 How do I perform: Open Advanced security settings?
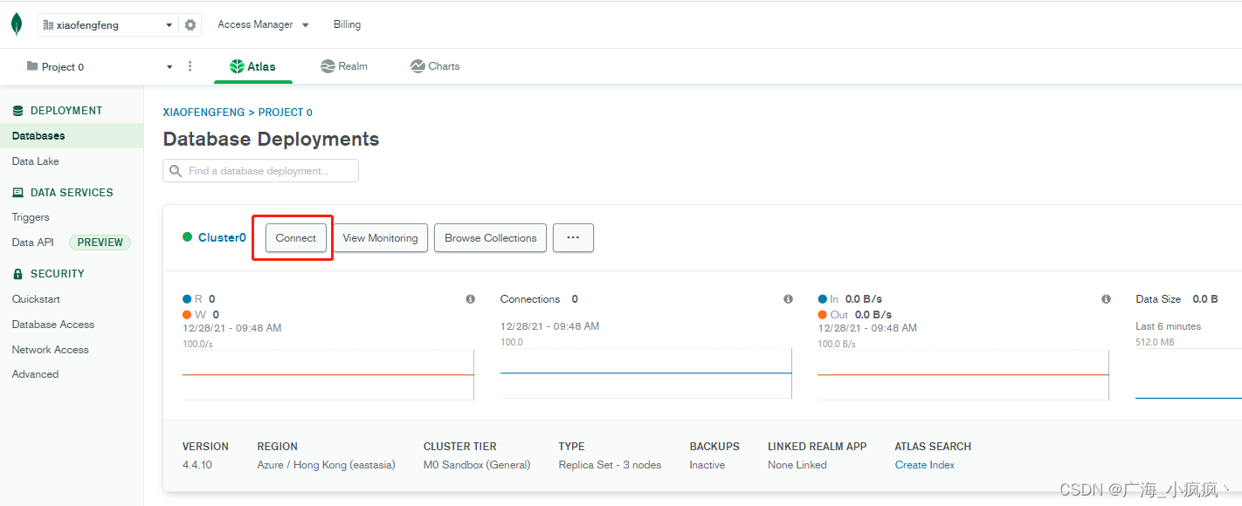[x=35, y=374]
